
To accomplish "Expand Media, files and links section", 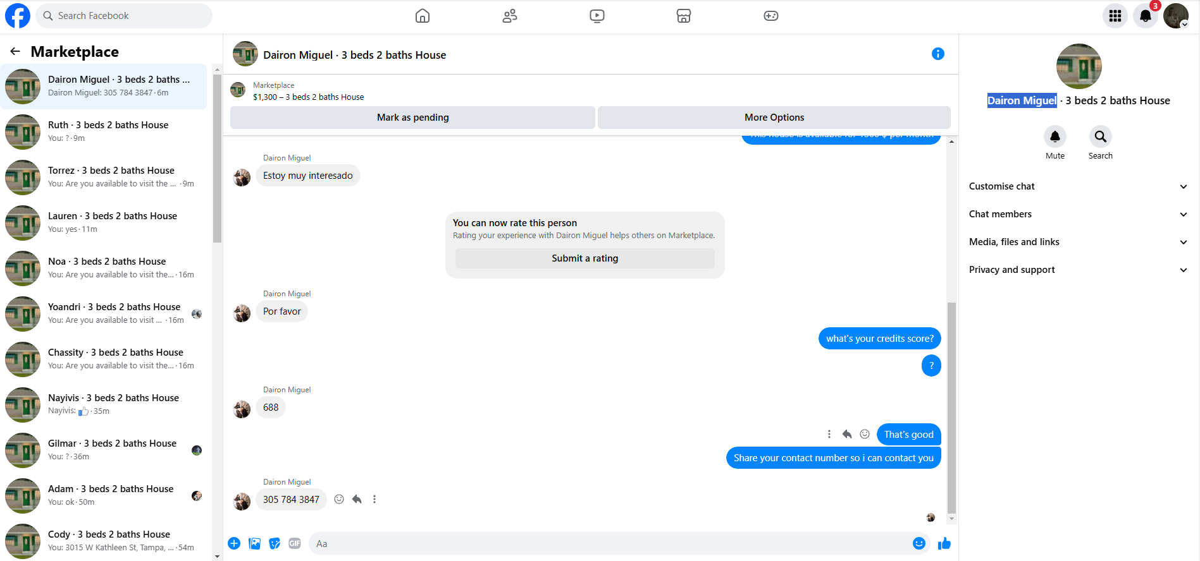I will 1078,242.
